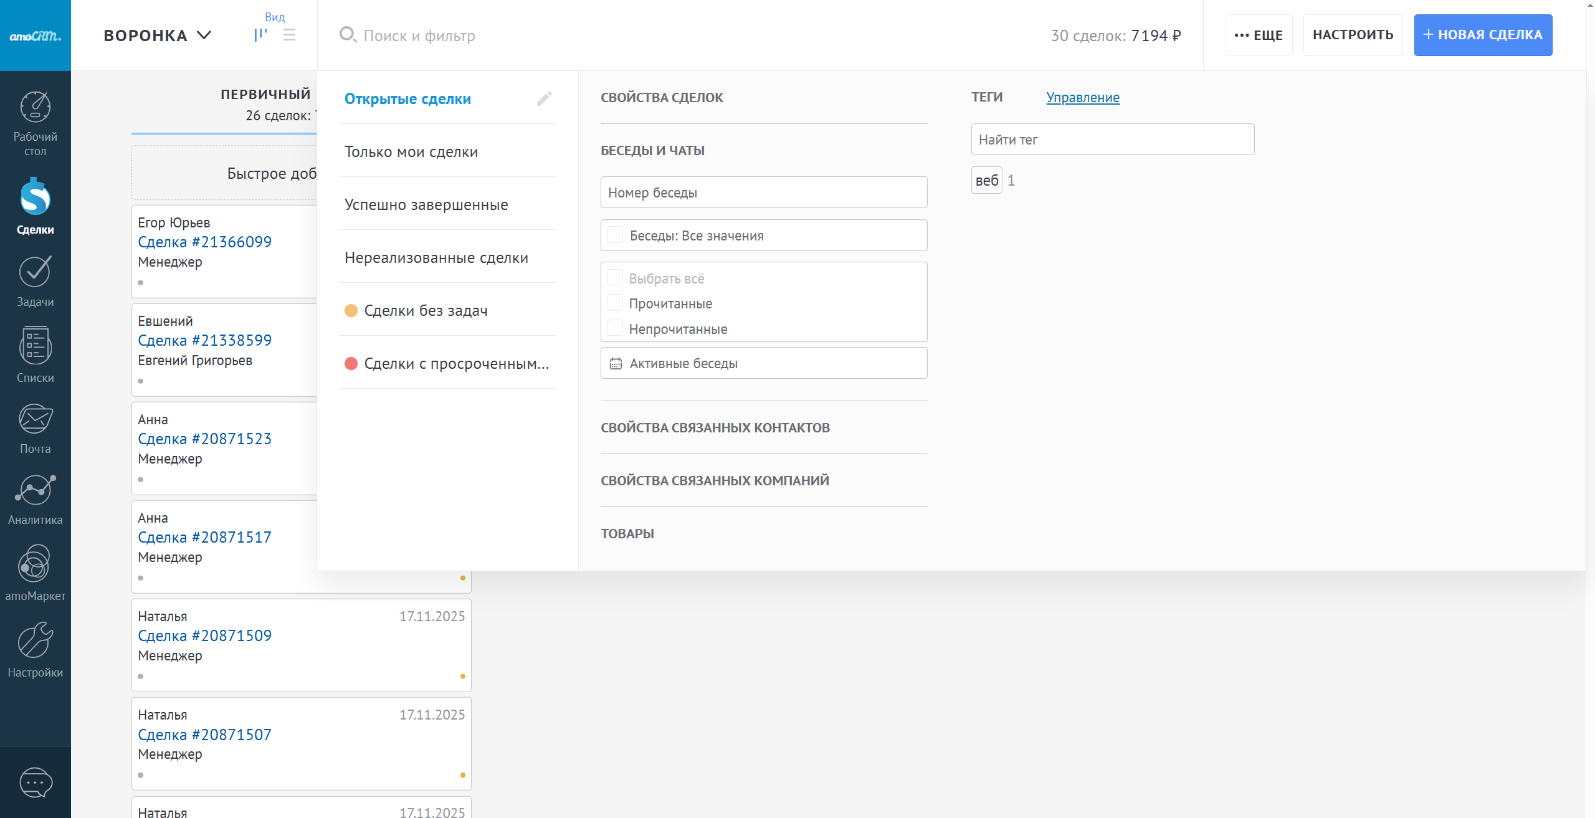This screenshot has height=818, width=1595.
Task: Open the Активные беседы date selector
Action: pyautogui.click(x=763, y=363)
